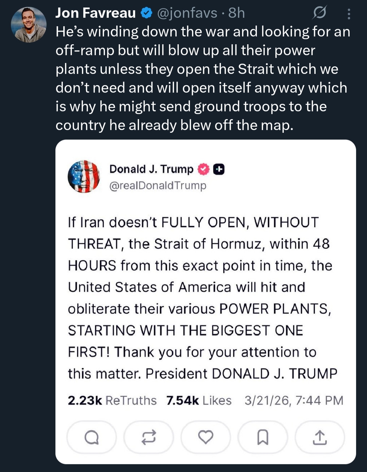Screen dimensions: 367x472
Task: Click Donald J. Trump's flag avatar
Action: [x=84, y=177]
